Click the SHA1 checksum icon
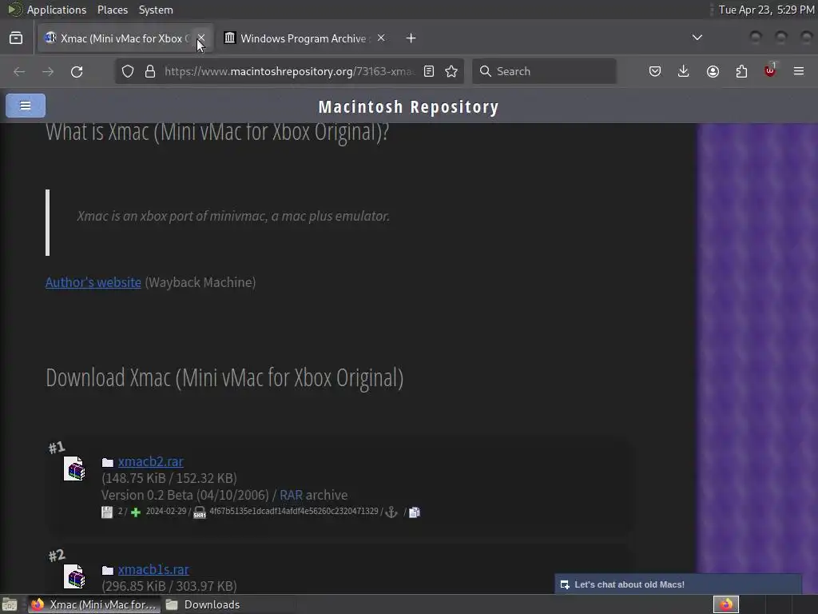 point(200,512)
